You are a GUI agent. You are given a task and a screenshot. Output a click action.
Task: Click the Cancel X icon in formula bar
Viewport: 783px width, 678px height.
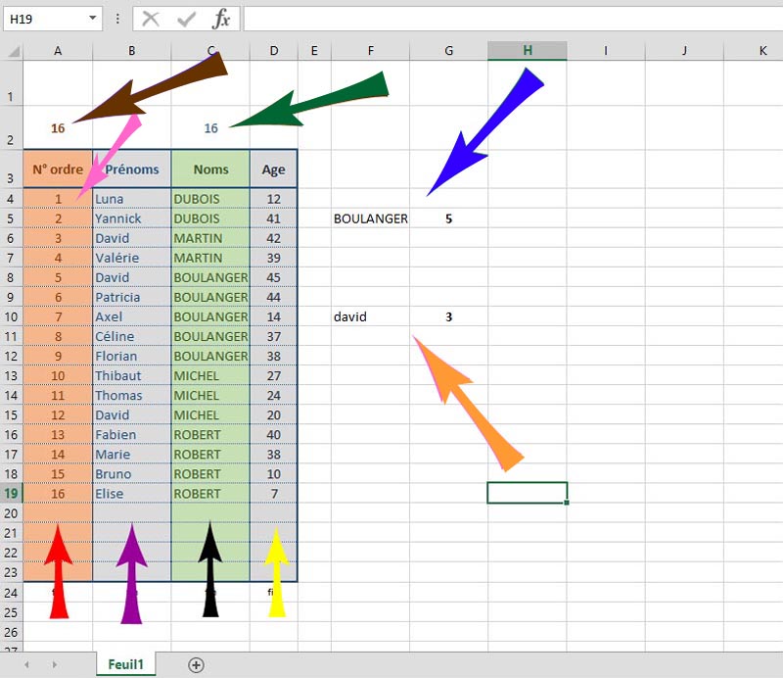[x=151, y=19]
